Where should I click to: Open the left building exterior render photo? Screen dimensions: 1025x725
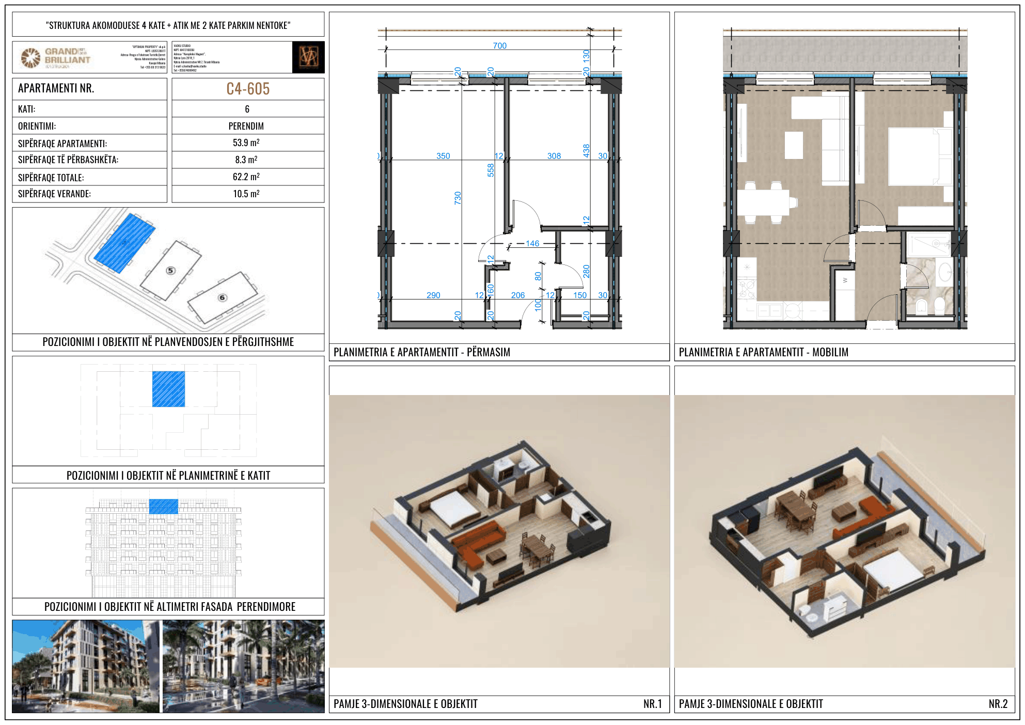point(86,666)
